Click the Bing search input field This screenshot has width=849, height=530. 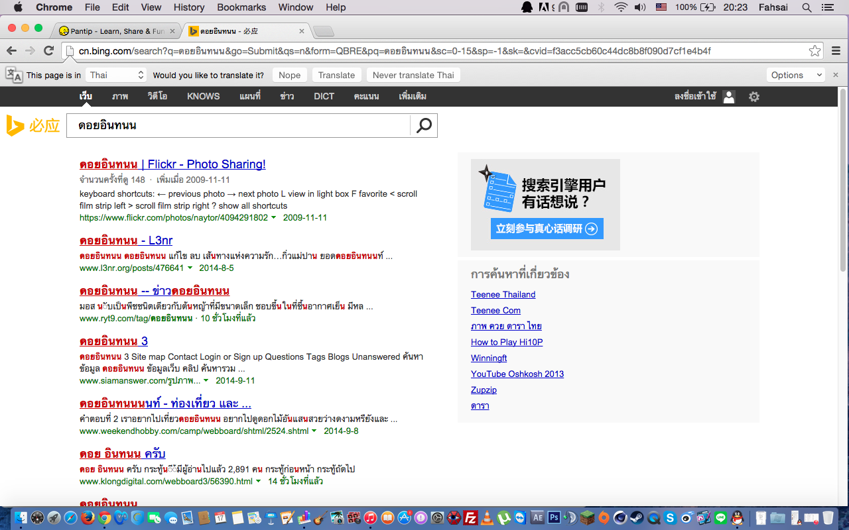(239, 125)
